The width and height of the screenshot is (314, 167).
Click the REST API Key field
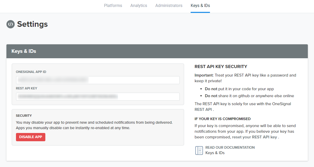98,97
